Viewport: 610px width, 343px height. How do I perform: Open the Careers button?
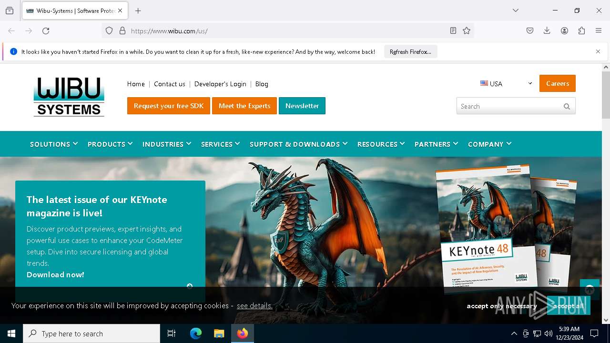[558, 83]
